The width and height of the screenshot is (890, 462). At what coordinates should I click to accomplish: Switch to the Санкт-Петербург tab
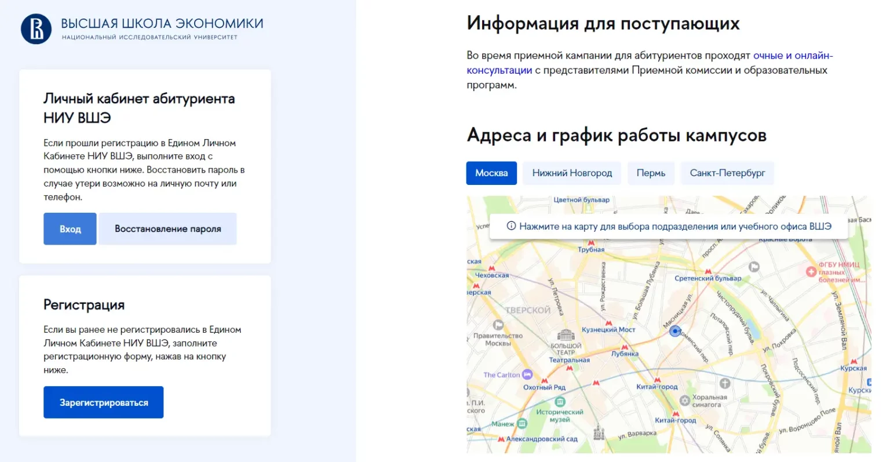(727, 173)
